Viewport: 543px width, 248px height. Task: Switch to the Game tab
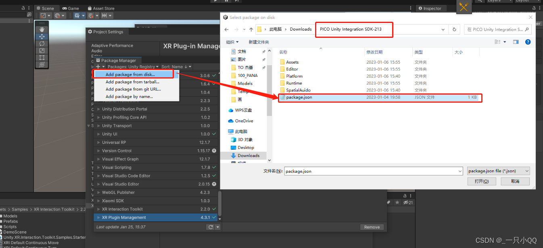(x=71, y=8)
